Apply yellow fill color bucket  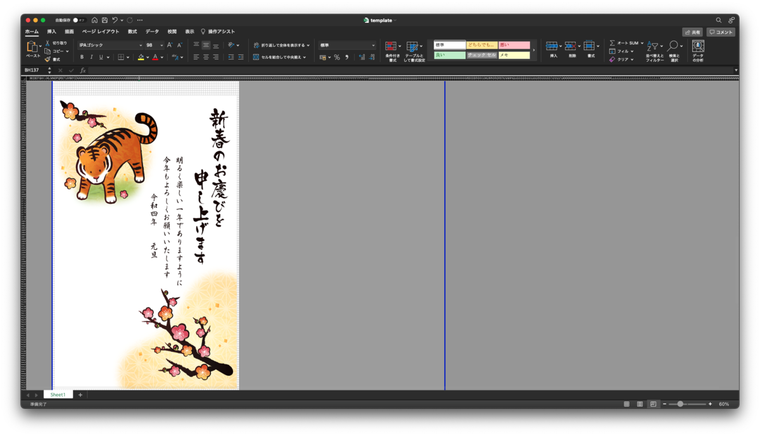(x=141, y=57)
